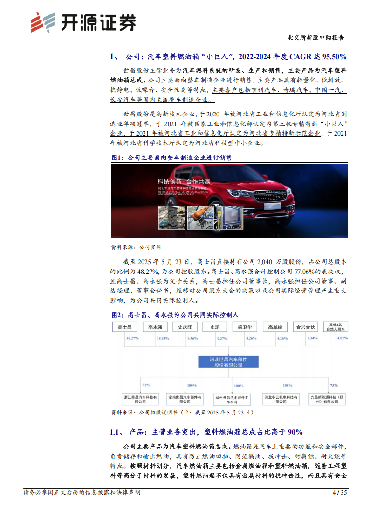
Task: Click the bold text 公司主要产品为汽车塑料燃油箱总成
Action: pyautogui.click(x=176, y=447)
